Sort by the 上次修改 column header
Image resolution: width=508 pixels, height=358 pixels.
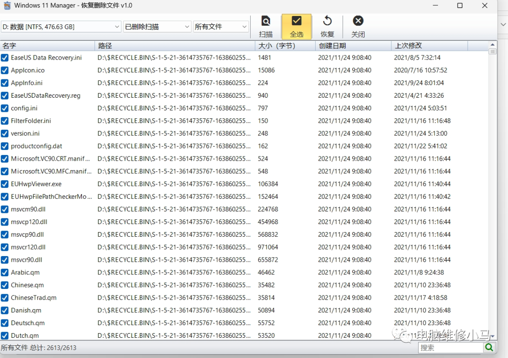(x=429, y=46)
